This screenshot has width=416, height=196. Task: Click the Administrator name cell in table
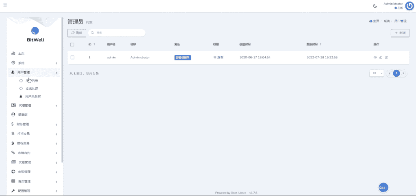(x=140, y=57)
